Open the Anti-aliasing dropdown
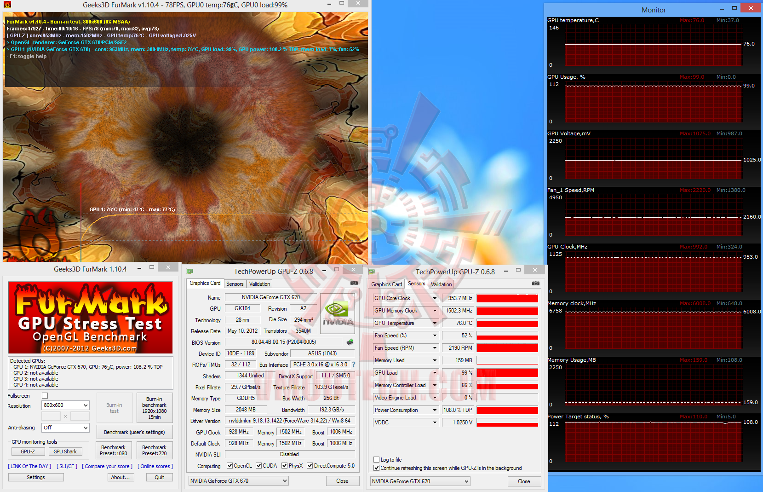Image resolution: width=763 pixels, height=492 pixels. coord(66,428)
